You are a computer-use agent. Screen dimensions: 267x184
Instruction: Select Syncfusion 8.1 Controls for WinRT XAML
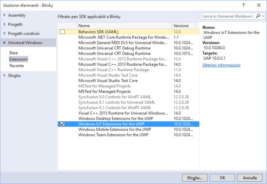pos(129,108)
